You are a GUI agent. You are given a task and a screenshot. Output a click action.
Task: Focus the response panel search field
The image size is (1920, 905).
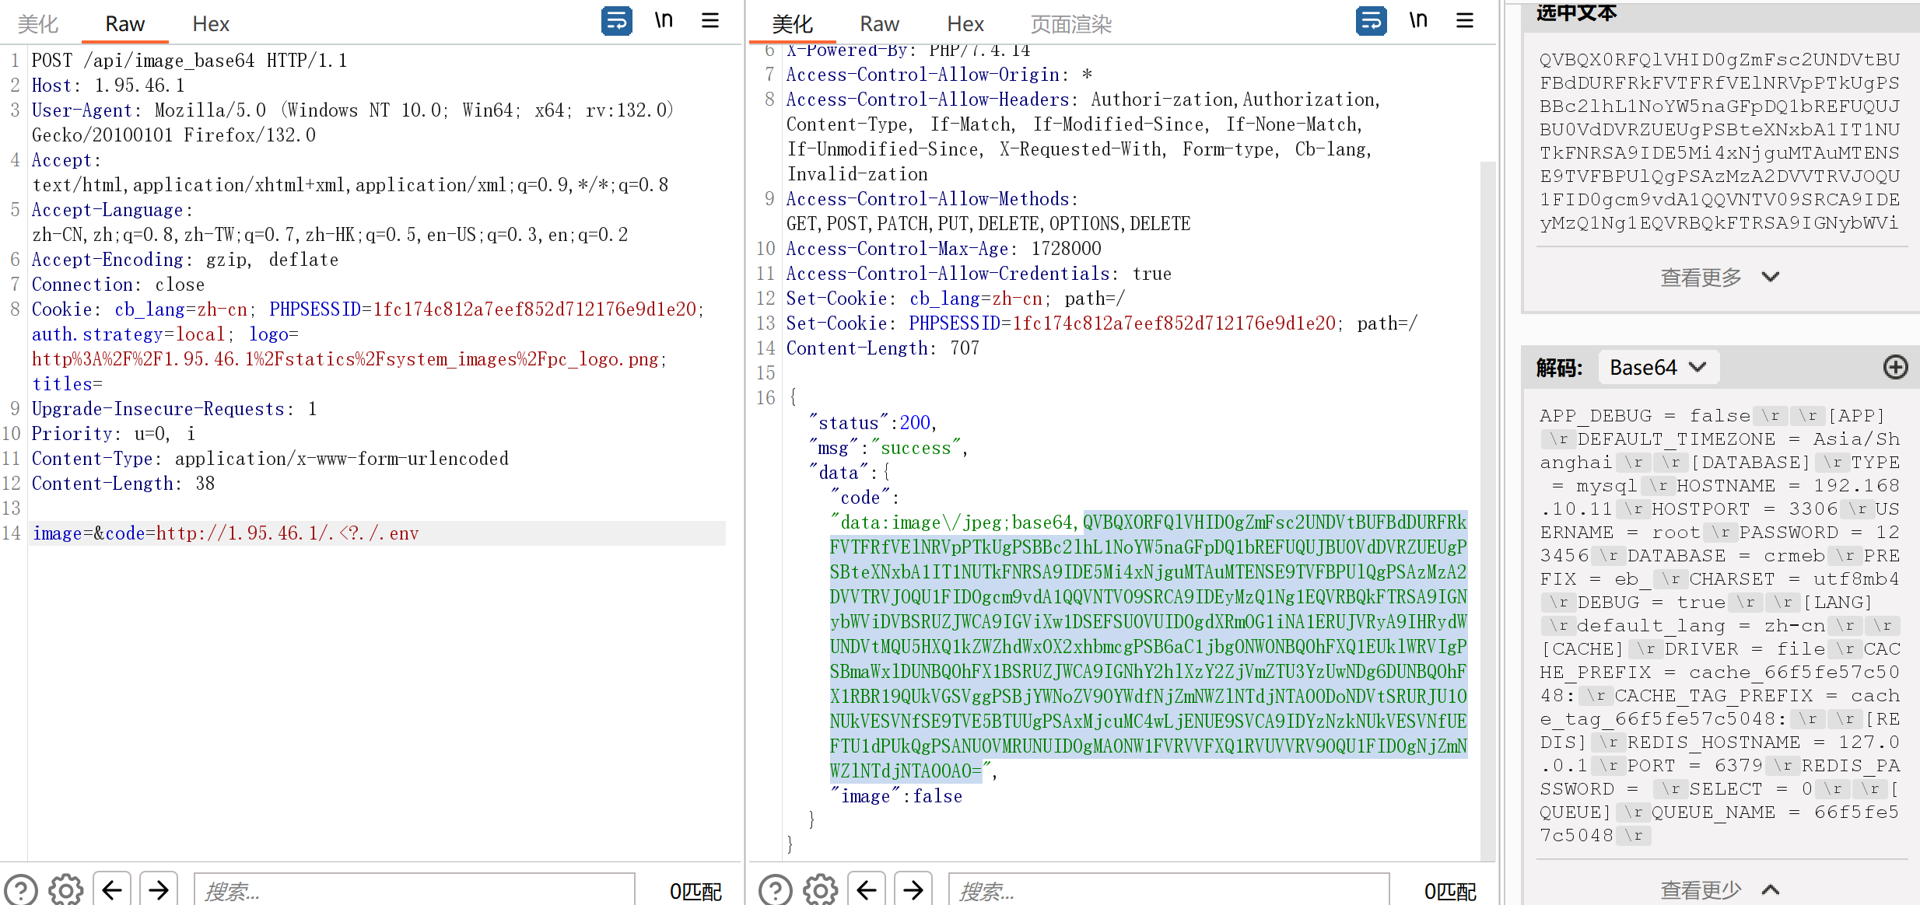point(1168,891)
